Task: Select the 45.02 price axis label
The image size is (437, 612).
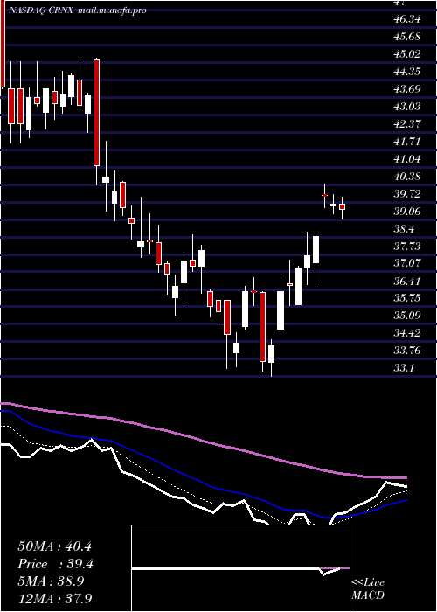Action: tap(408, 54)
